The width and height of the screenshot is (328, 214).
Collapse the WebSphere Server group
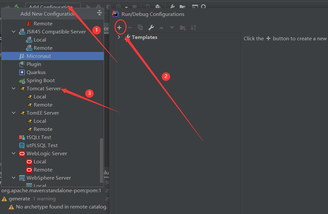click(14, 178)
